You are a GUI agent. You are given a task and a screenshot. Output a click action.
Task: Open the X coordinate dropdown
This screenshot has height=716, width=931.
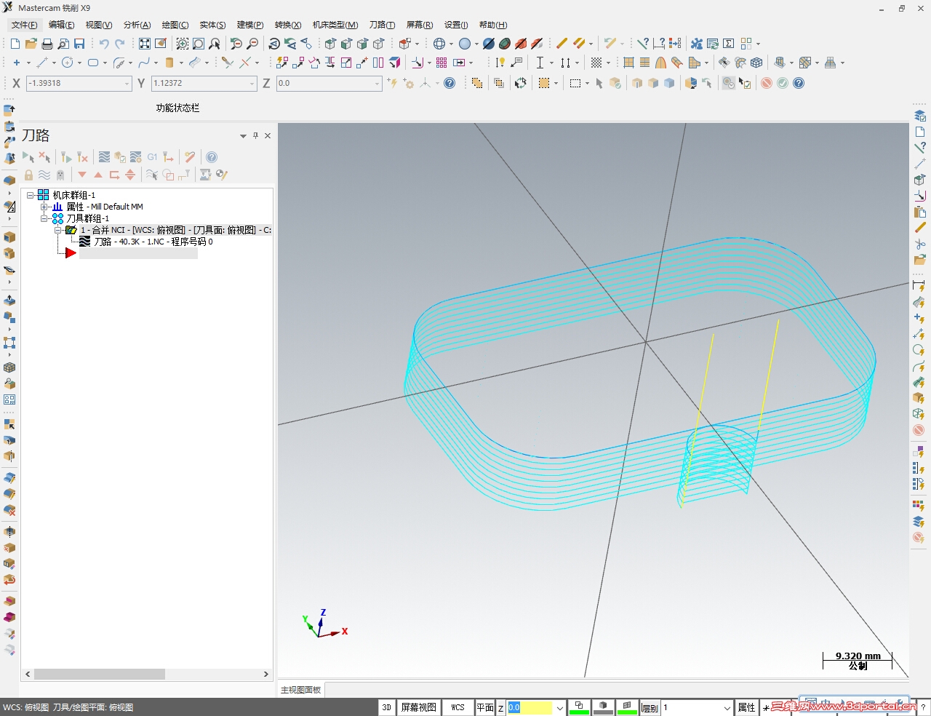[127, 84]
